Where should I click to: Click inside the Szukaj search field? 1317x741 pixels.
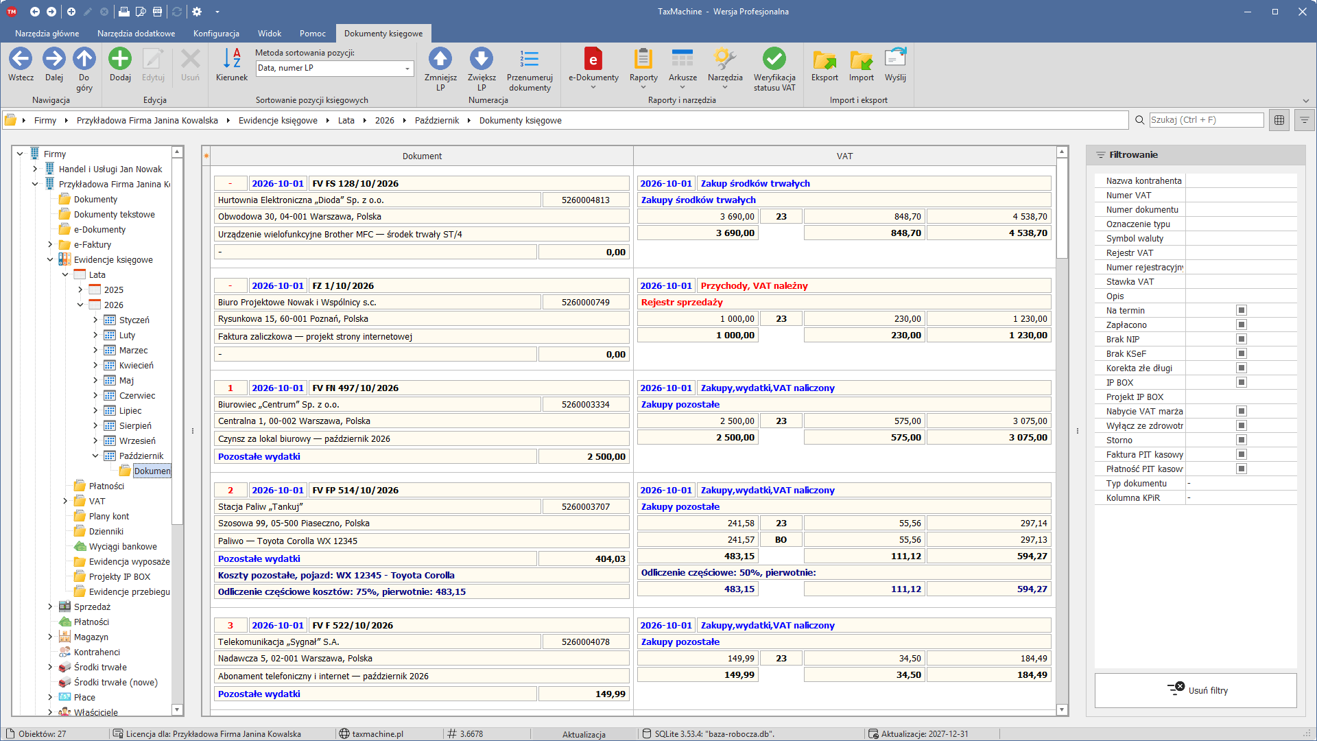coord(1206,119)
